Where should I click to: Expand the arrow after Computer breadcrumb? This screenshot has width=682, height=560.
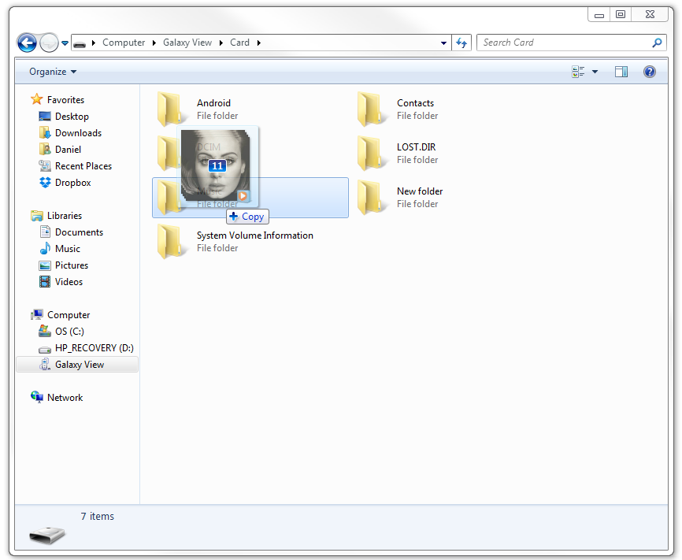[x=154, y=43]
